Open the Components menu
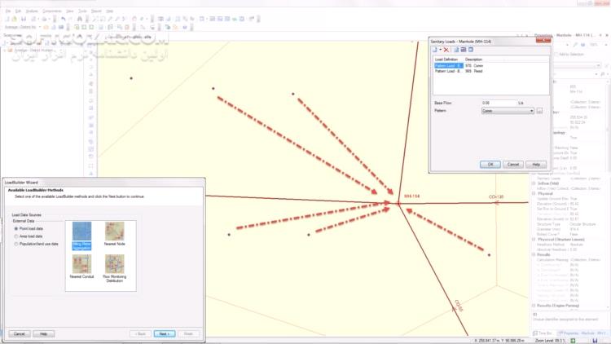Image resolution: width=611 pixels, height=344 pixels. coord(52,11)
